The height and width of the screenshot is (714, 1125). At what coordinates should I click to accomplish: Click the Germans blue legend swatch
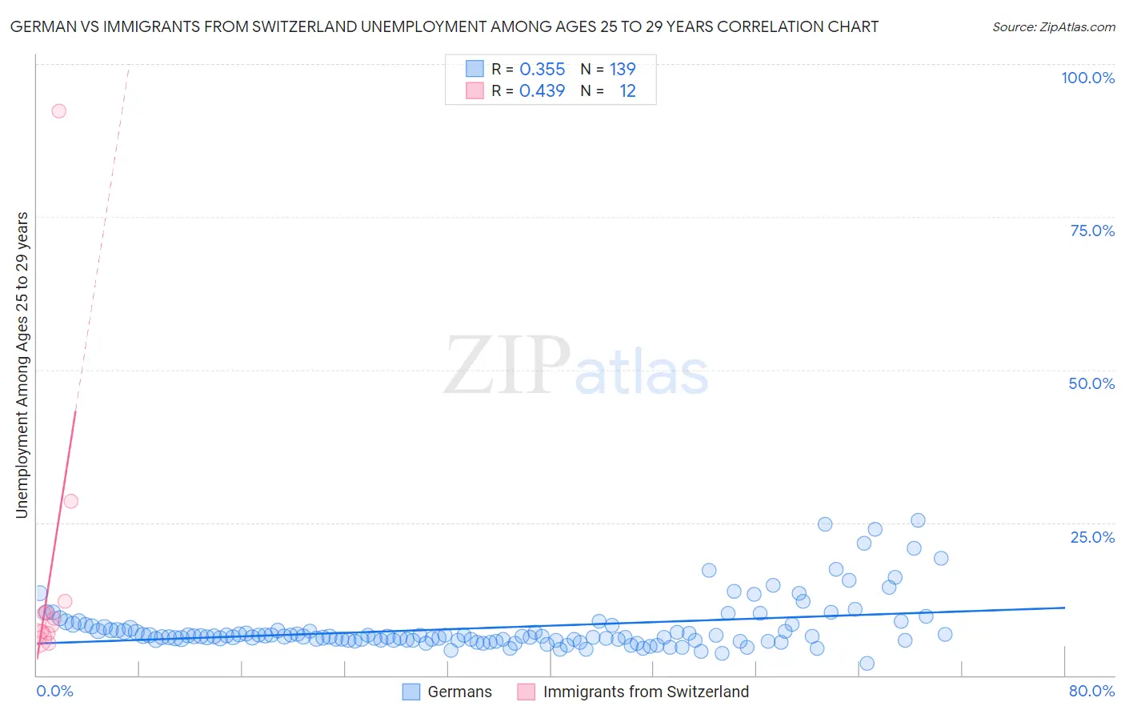[x=411, y=692]
